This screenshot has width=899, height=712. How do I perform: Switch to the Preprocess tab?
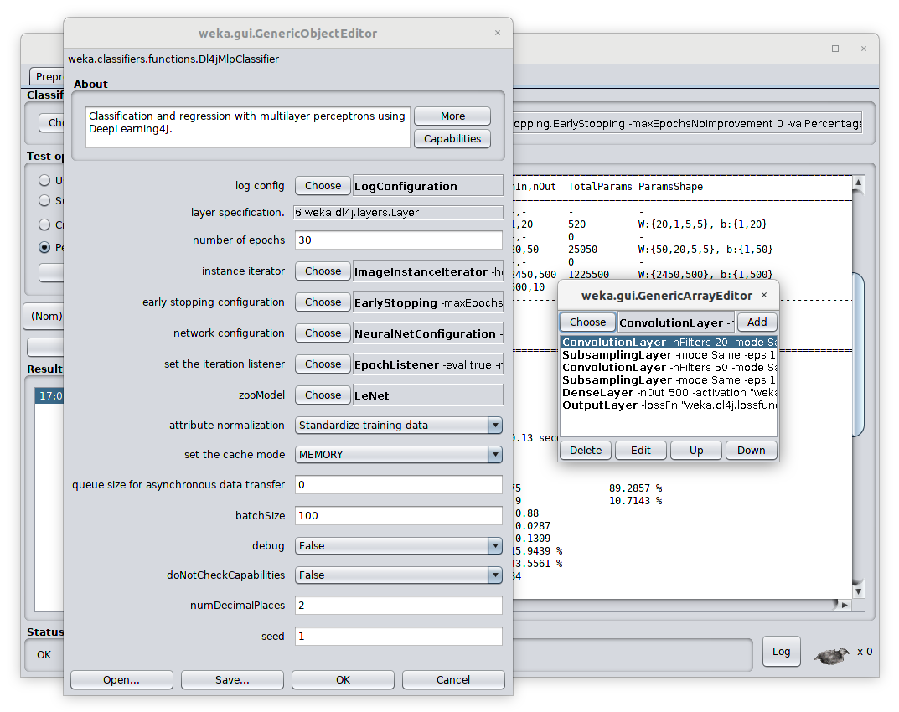pyautogui.click(x=48, y=76)
